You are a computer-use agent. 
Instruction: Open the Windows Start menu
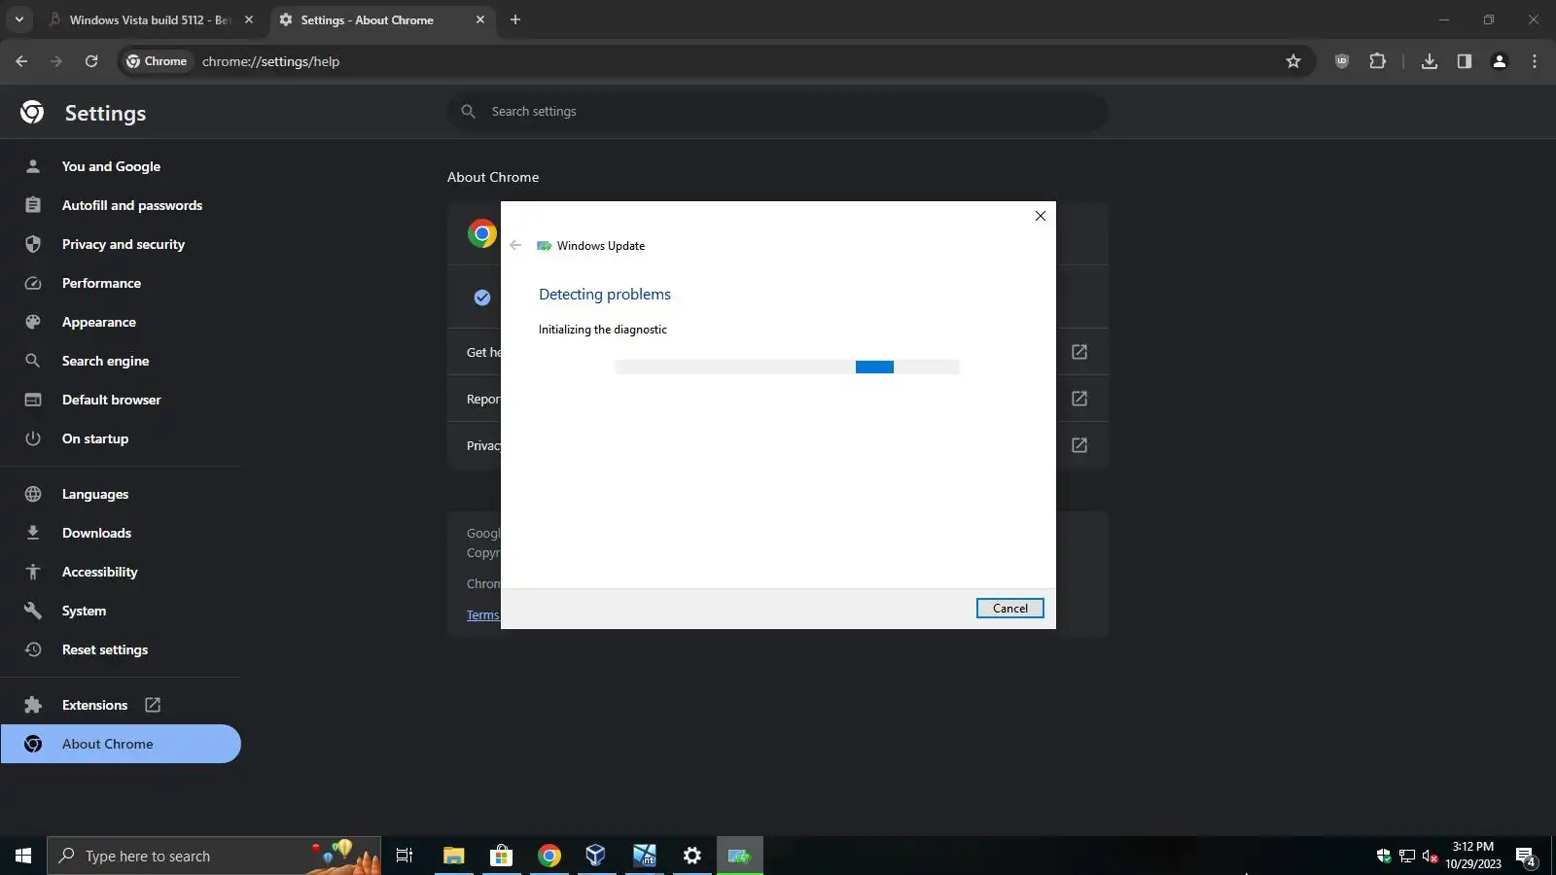(x=23, y=856)
